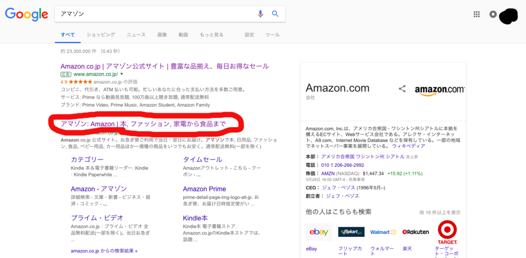Open the 設定 menu
The width and height of the screenshot is (526, 258).
249,35
